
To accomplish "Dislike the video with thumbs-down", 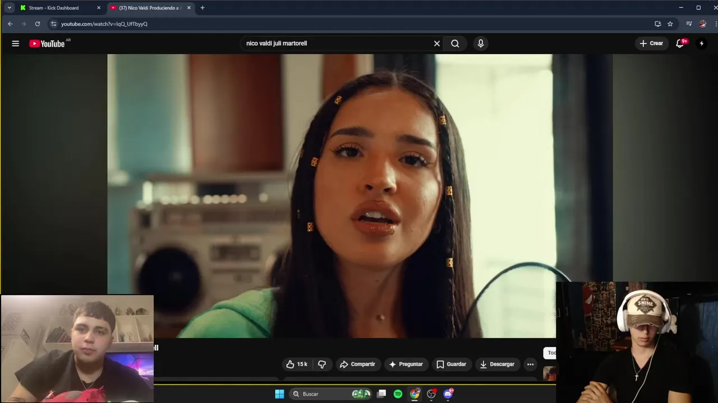I will coord(322,364).
